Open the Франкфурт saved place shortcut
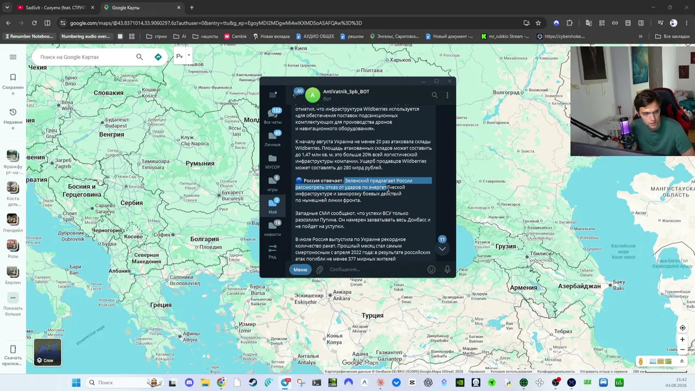695x391 pixels. point(13,162)
